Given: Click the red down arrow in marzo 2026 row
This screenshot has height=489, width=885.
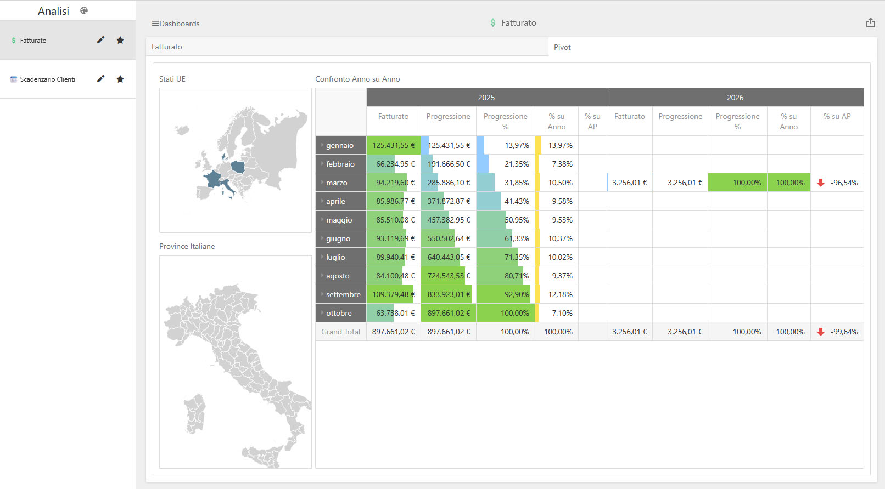Looking at the screenshot, I should tap(821, 183).
